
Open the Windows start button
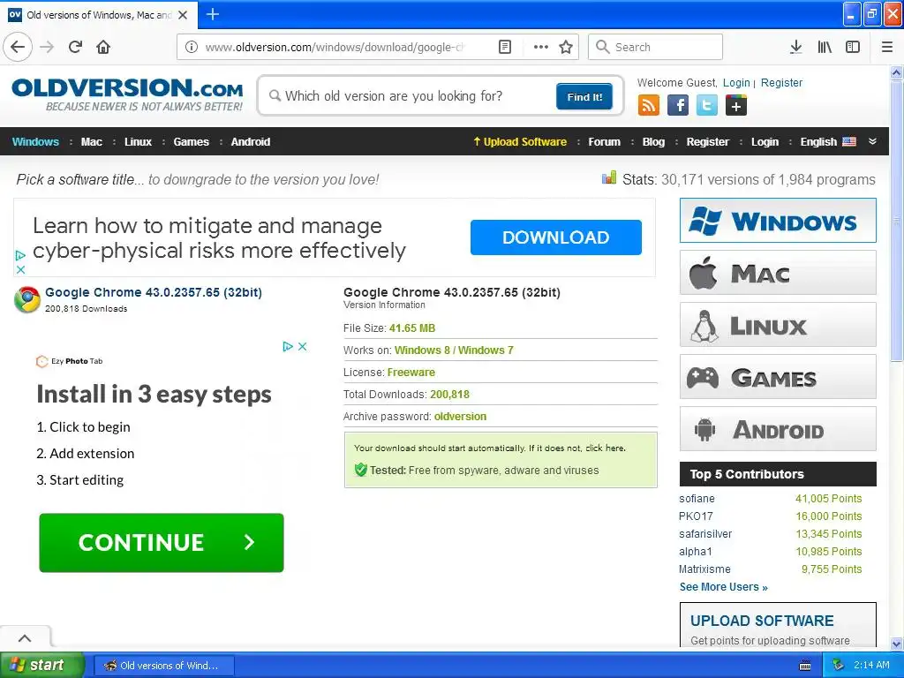click(x=41, y=666)
